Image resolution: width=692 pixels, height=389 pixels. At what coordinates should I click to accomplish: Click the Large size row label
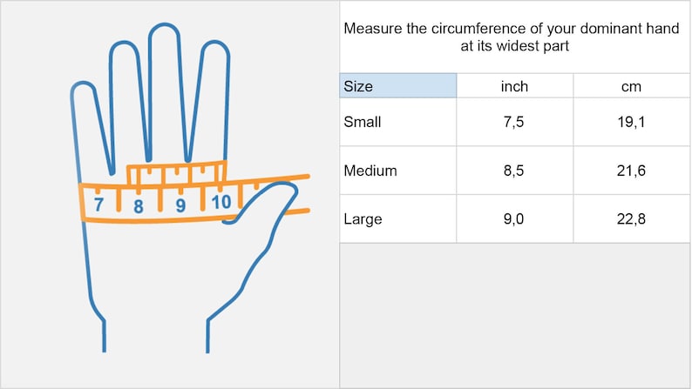coord(363,219)
